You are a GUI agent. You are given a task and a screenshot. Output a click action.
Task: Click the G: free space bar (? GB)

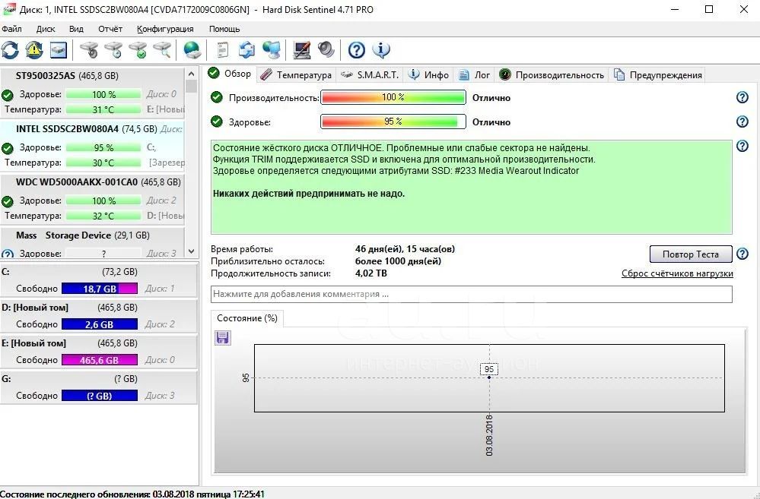pos(100,396)
